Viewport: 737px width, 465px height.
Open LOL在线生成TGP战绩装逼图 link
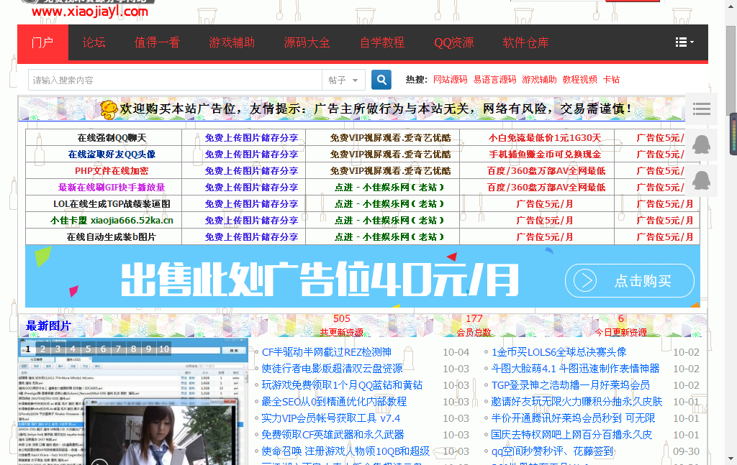(112, 204)
